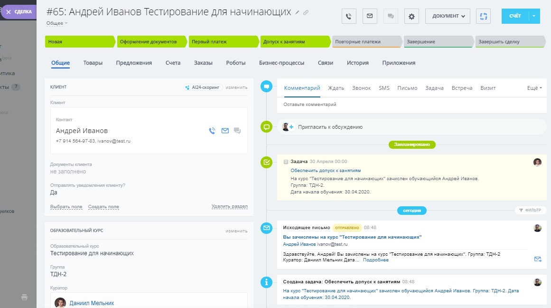Image resolution: width=551 pixels, height=308 pixels.
Task: Open the СЧЁТ button dropdown arrow
Action: coord(534,16)
